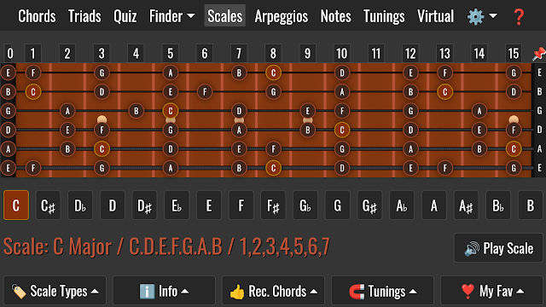Expand the My Fav panel
The image size is (546, 307).
(x=492, y=291)
